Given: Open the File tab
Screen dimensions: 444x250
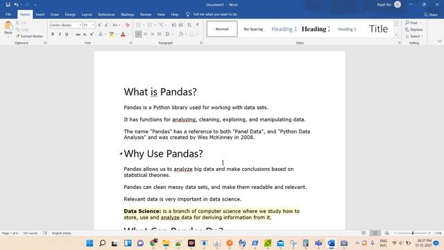Looking at the screenshot, I should pyautogui.click(x=8, y=14).
